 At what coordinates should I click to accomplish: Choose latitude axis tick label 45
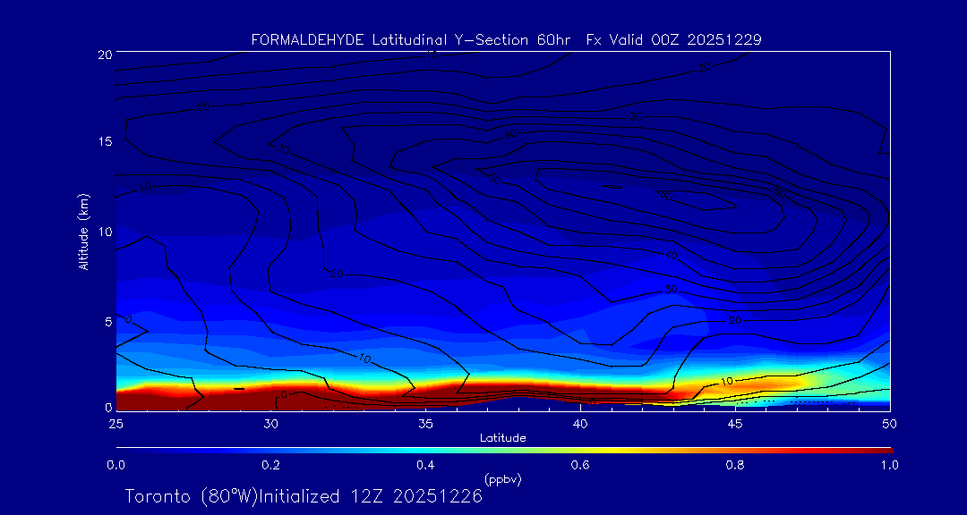735,422
